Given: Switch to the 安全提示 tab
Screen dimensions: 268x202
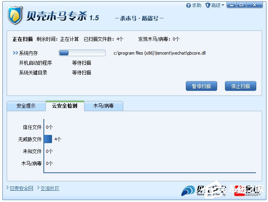Looking at the screenshot, I should tap(26, 106).
